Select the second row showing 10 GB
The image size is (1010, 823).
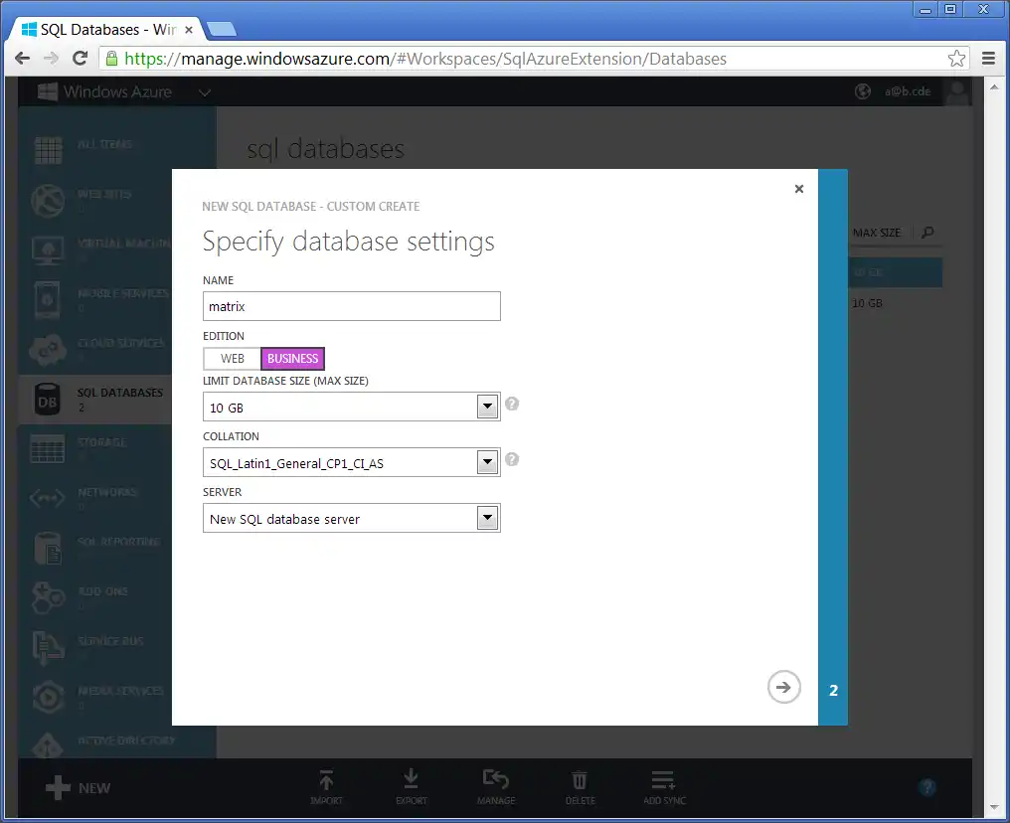pyautogui.click(x=896, y=303)
